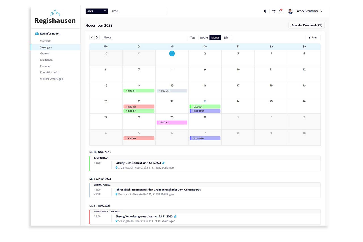Go to next month with the right arrow

click(97, 37)
